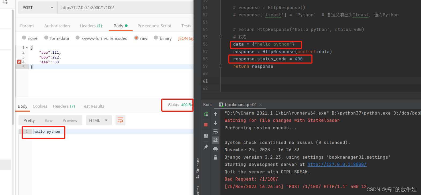Click line 3 "bbb":222 in request body
Image resolution: width=421 pixels, height=195 pixels.
coord(50,57)
